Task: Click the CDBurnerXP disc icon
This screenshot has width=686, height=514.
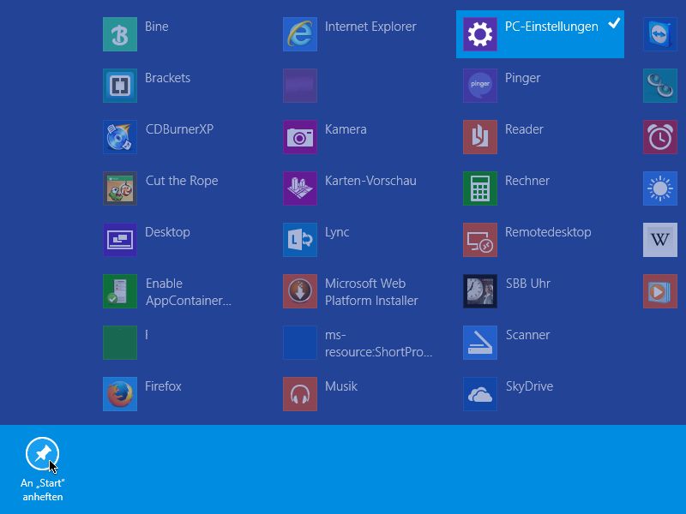Action: [120, 137]
